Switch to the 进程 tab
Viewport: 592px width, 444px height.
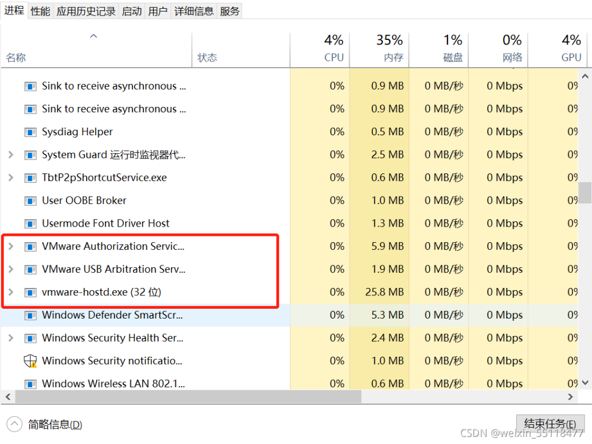[14, 10]
